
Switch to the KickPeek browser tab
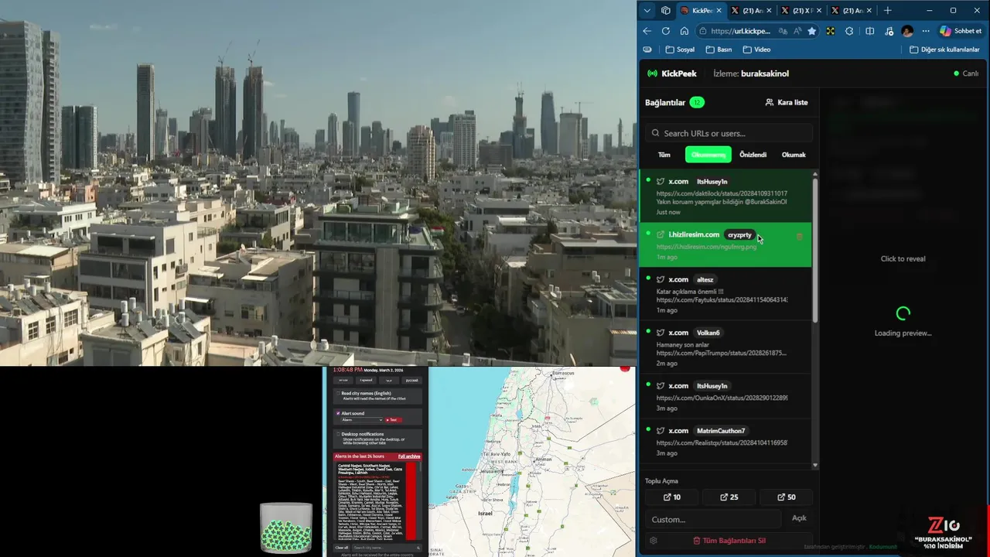click(x=702, y=11)
